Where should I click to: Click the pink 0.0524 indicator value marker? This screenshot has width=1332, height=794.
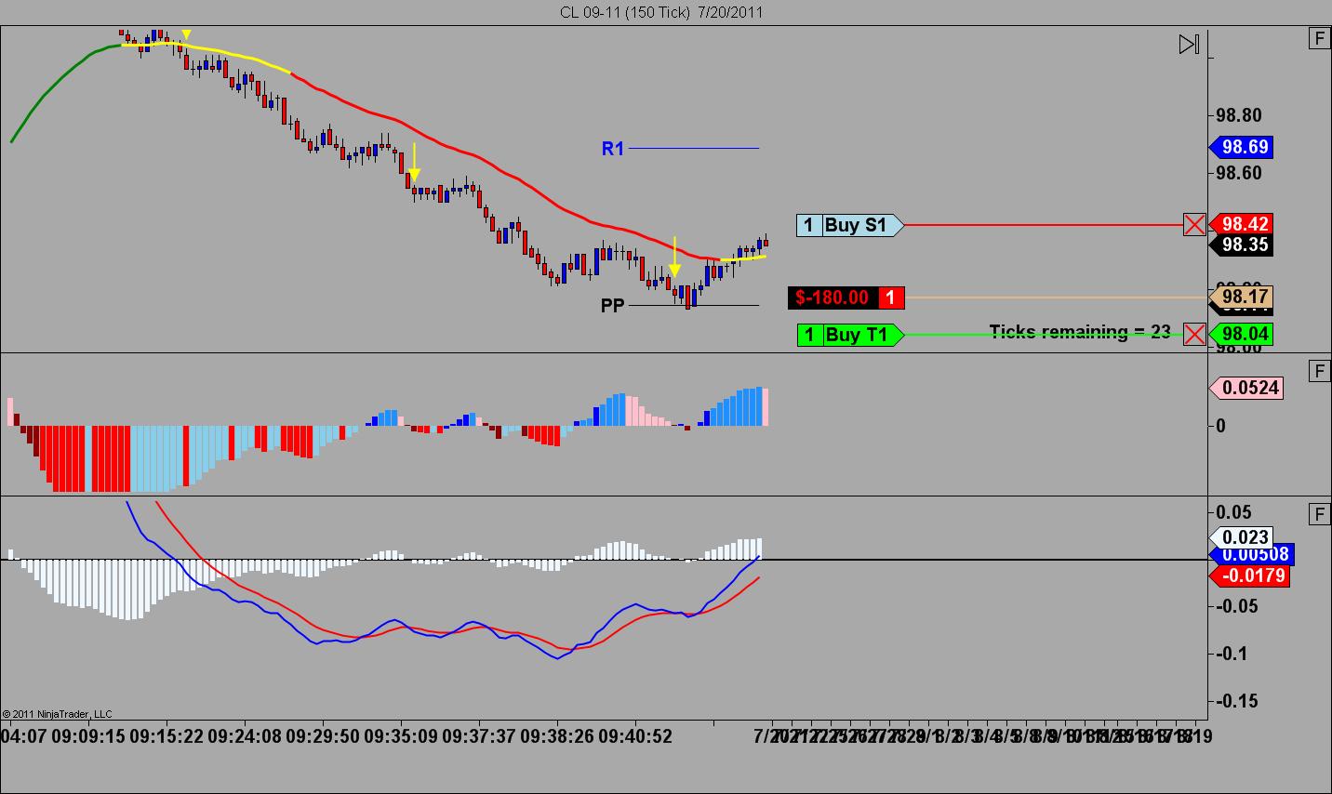coord(1246,388)
